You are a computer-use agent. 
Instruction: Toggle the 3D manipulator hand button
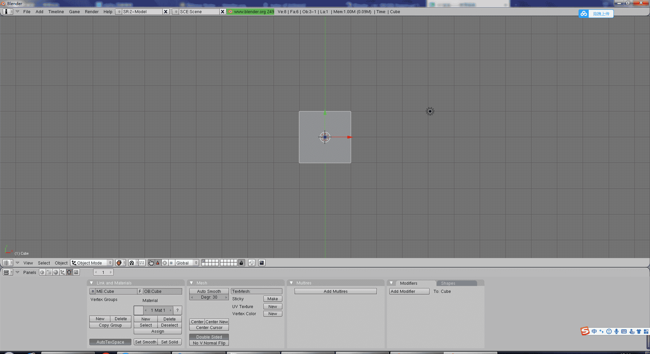click(151, 263)
